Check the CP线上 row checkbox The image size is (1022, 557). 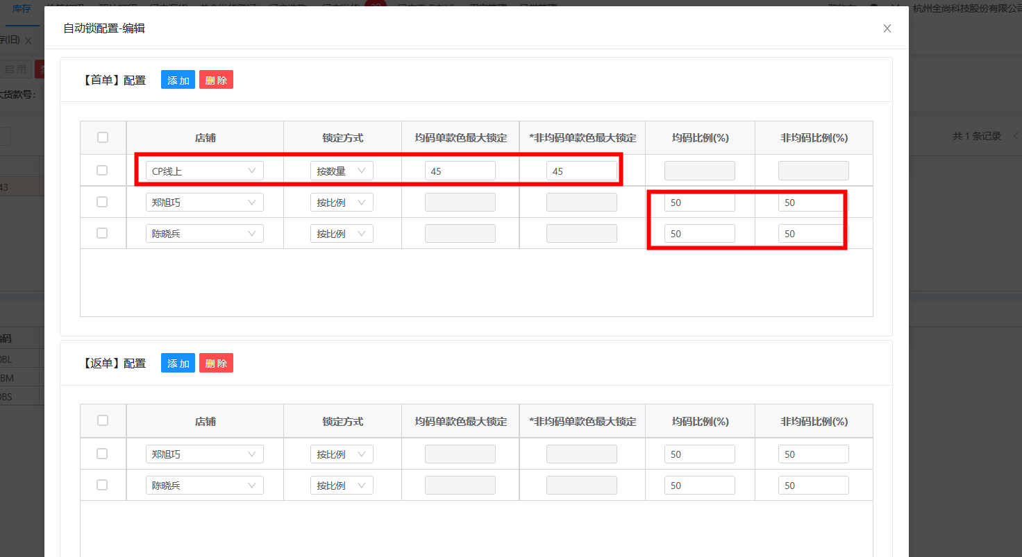click(x=102, y=171)
